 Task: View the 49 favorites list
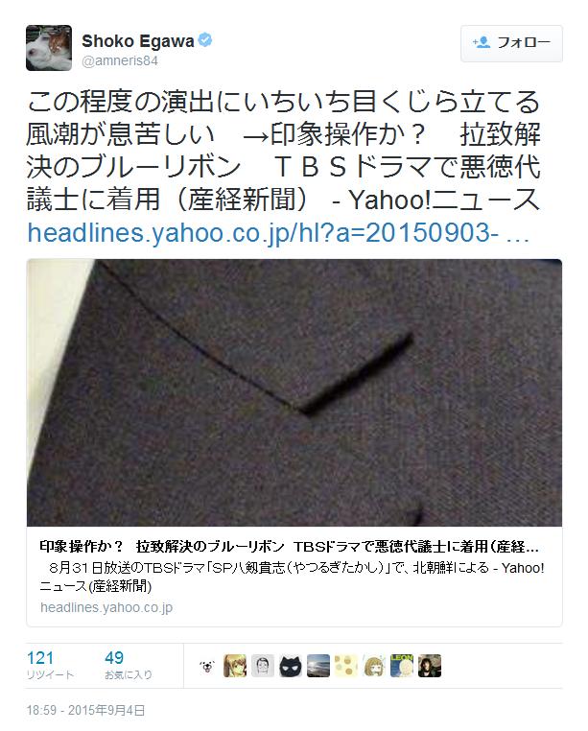tap(128, 665)
